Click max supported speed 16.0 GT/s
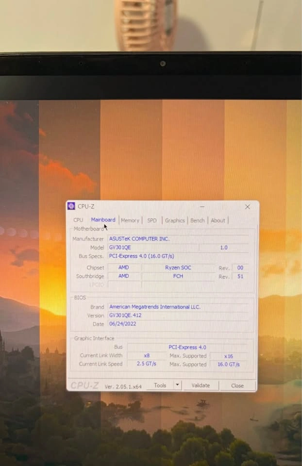 point(229,365)
